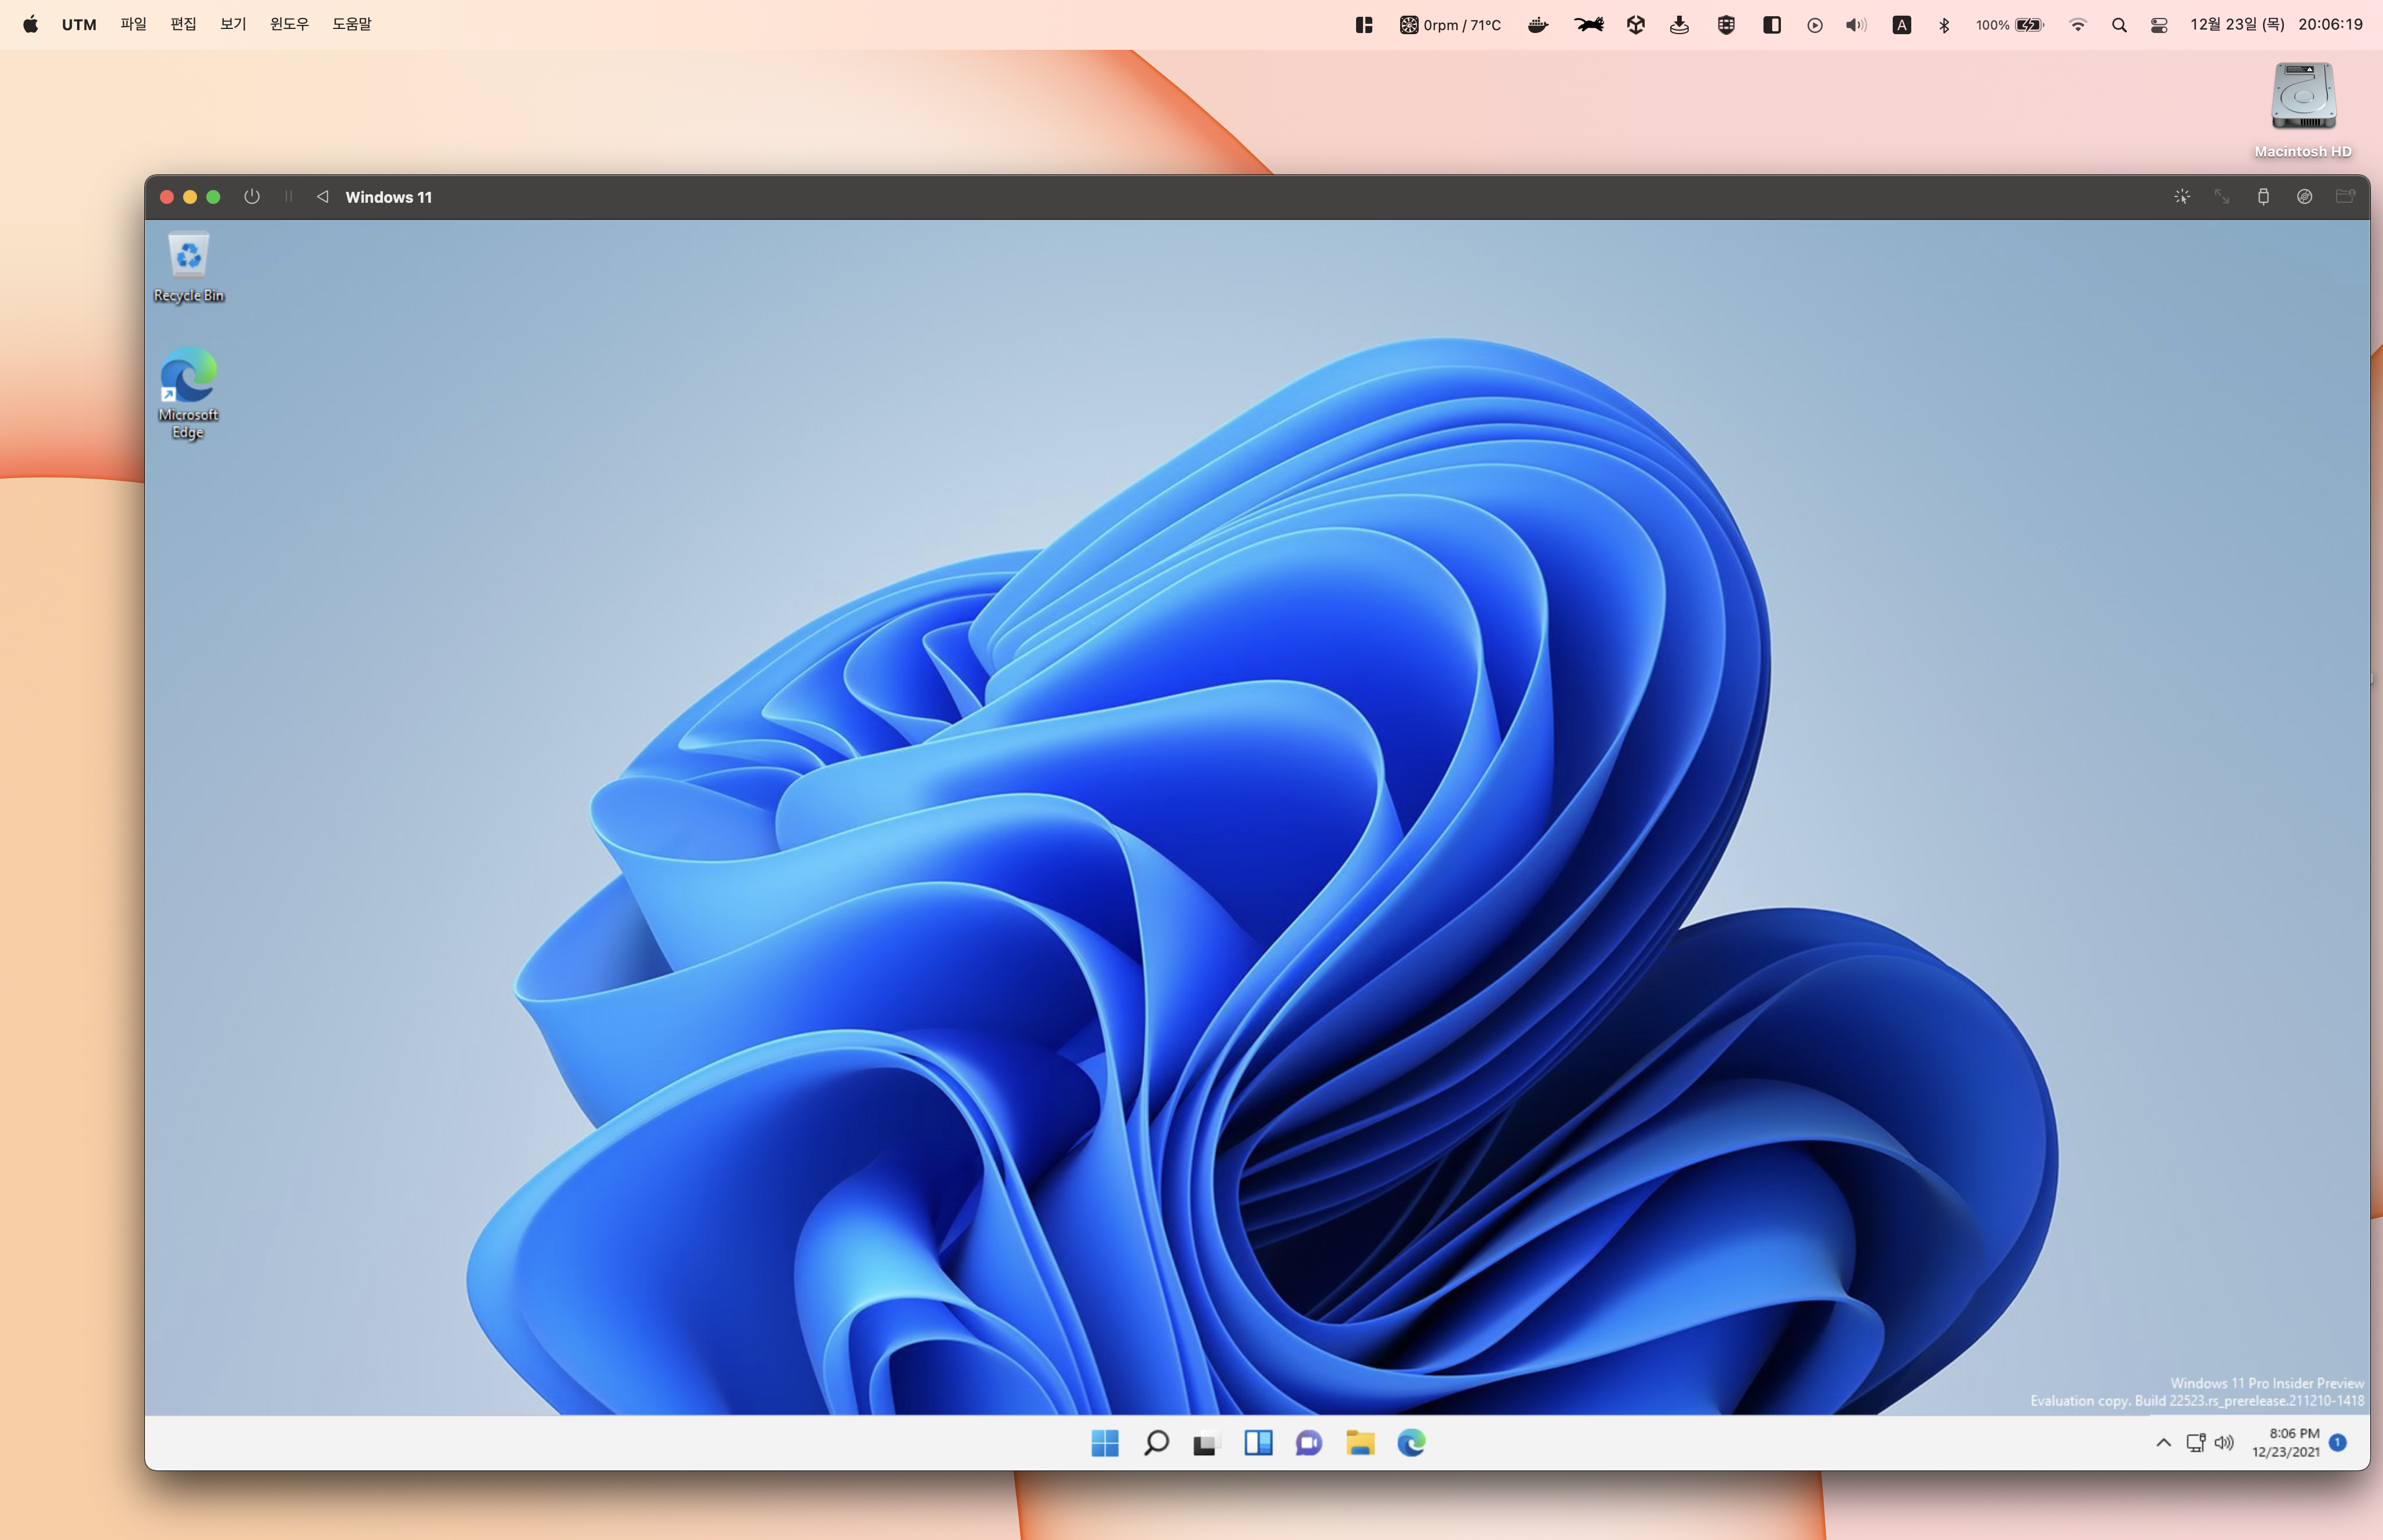
Task: Click the capture mouse cursor icon in UTM toolbar
Action: click(2182, 197)
